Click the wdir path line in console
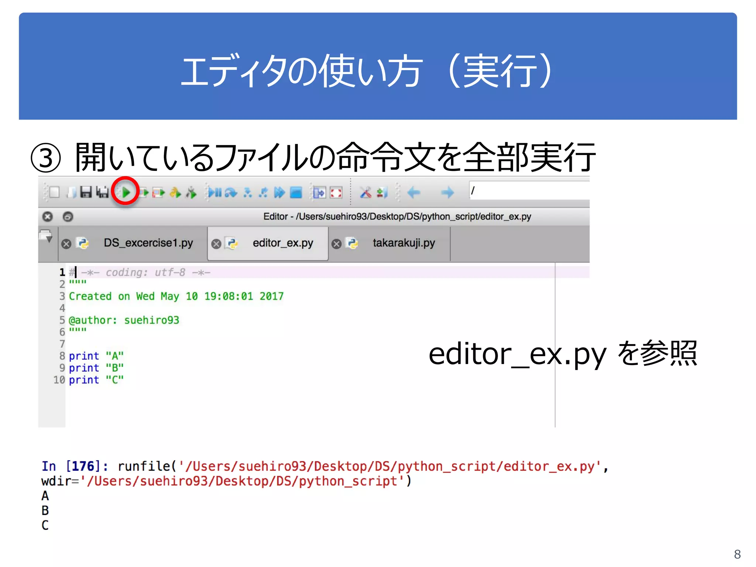The height and width of the screenshot is (567, 756). coord(226,481)
